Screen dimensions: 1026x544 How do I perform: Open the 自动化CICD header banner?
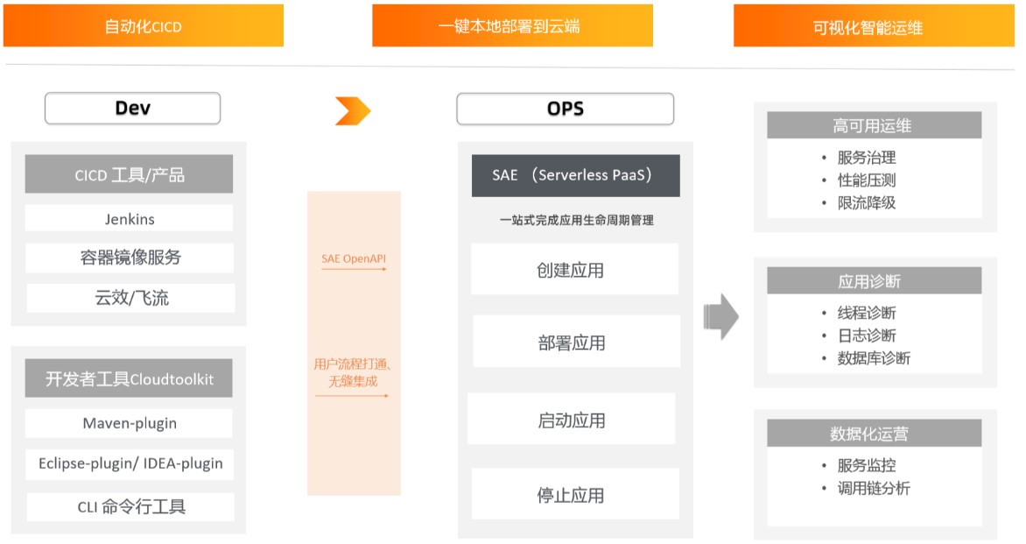click(144, 26)
